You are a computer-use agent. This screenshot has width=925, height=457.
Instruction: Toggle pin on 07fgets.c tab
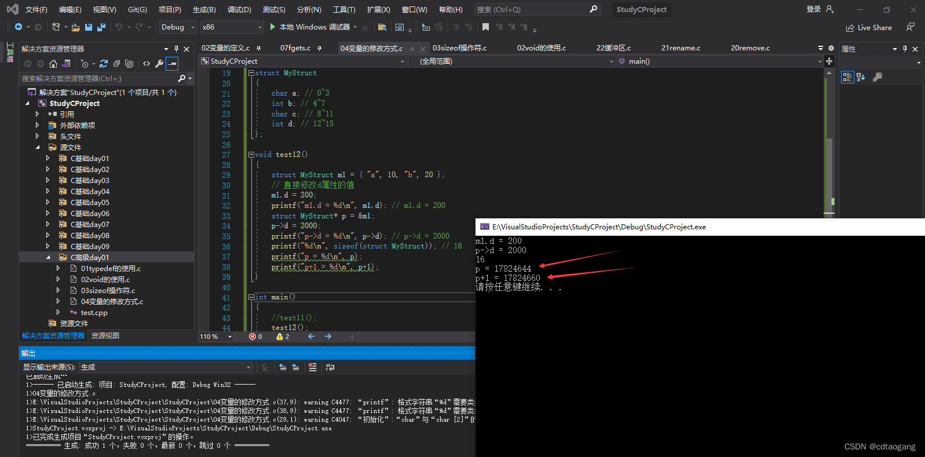(x=319, y=48)
